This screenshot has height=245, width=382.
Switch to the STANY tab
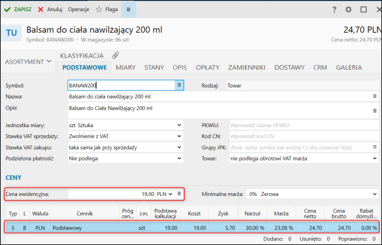point(154,68)
